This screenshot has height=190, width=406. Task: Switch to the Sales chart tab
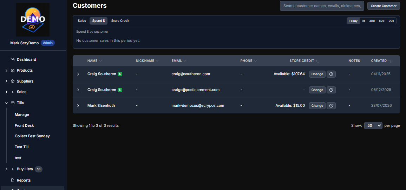(82, 21)
